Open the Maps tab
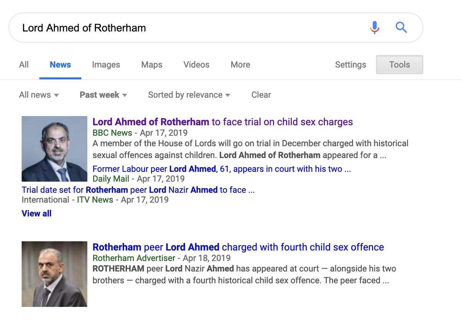The height and width of the screenshot is (320, 462). point(152,65)
